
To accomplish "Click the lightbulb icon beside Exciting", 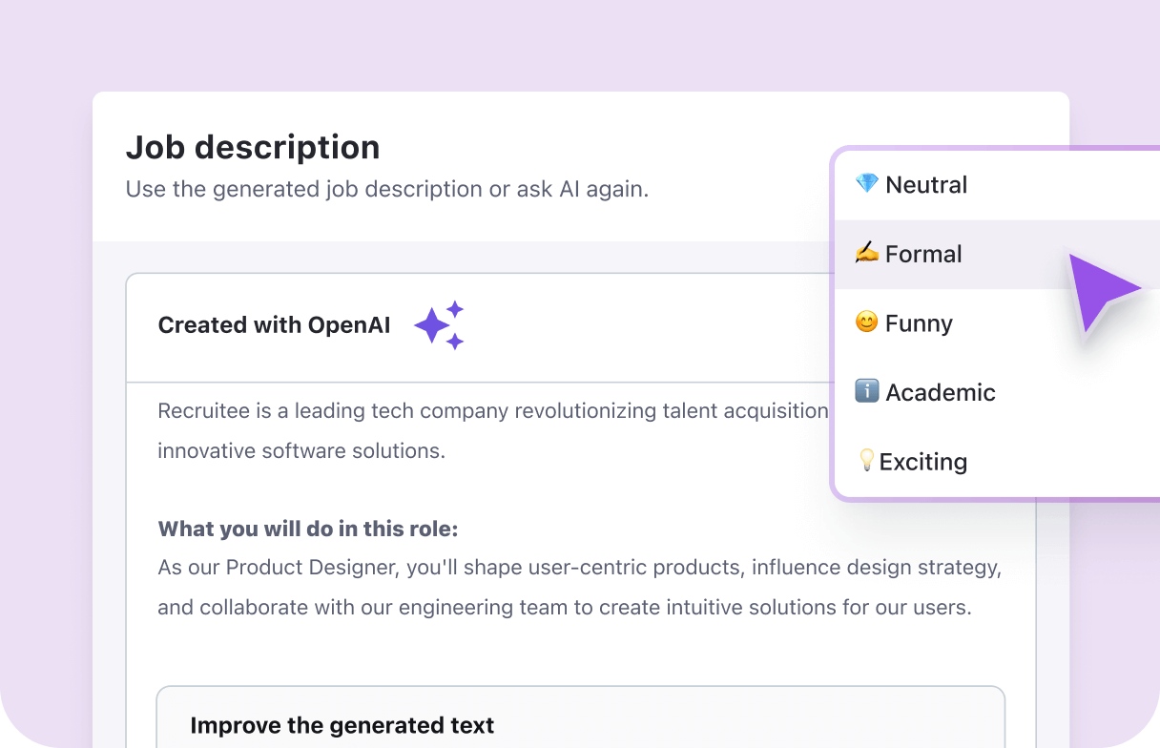I will pos(864,461).
